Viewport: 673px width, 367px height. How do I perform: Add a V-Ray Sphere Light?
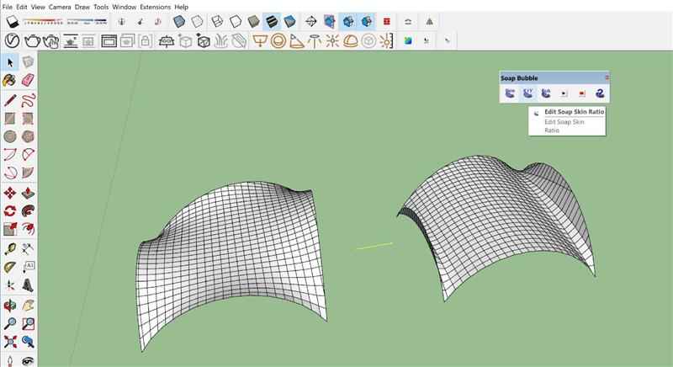pyautogui.click(x=278, y=41)
